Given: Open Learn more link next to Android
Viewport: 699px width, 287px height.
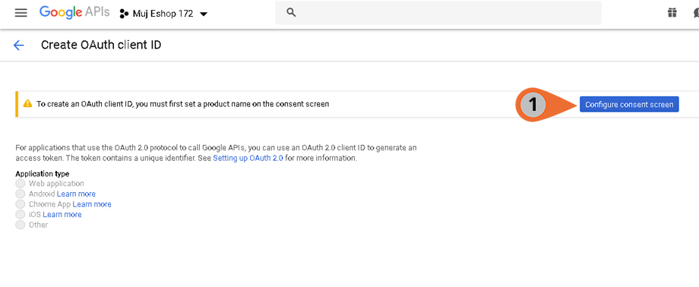Looking at the screenshot, I should click(x=76, y=194).
